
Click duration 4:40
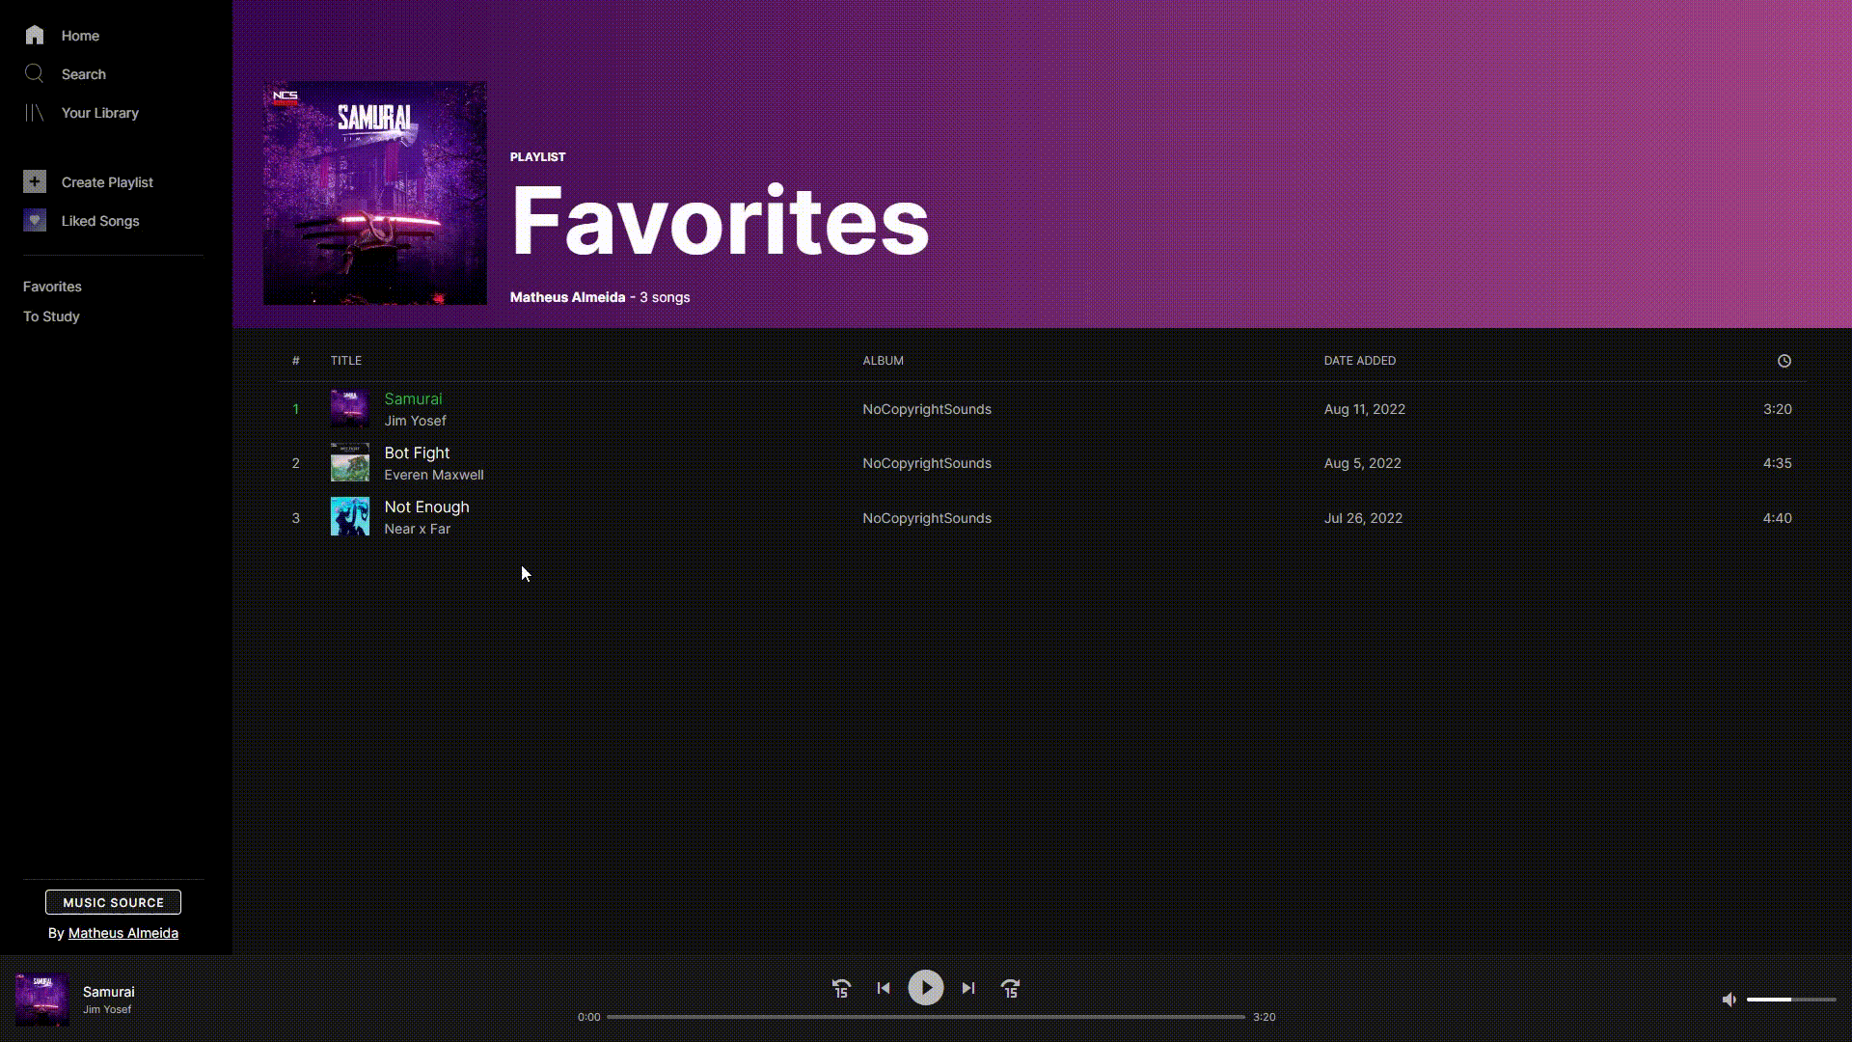click(x=1777, y=518)
